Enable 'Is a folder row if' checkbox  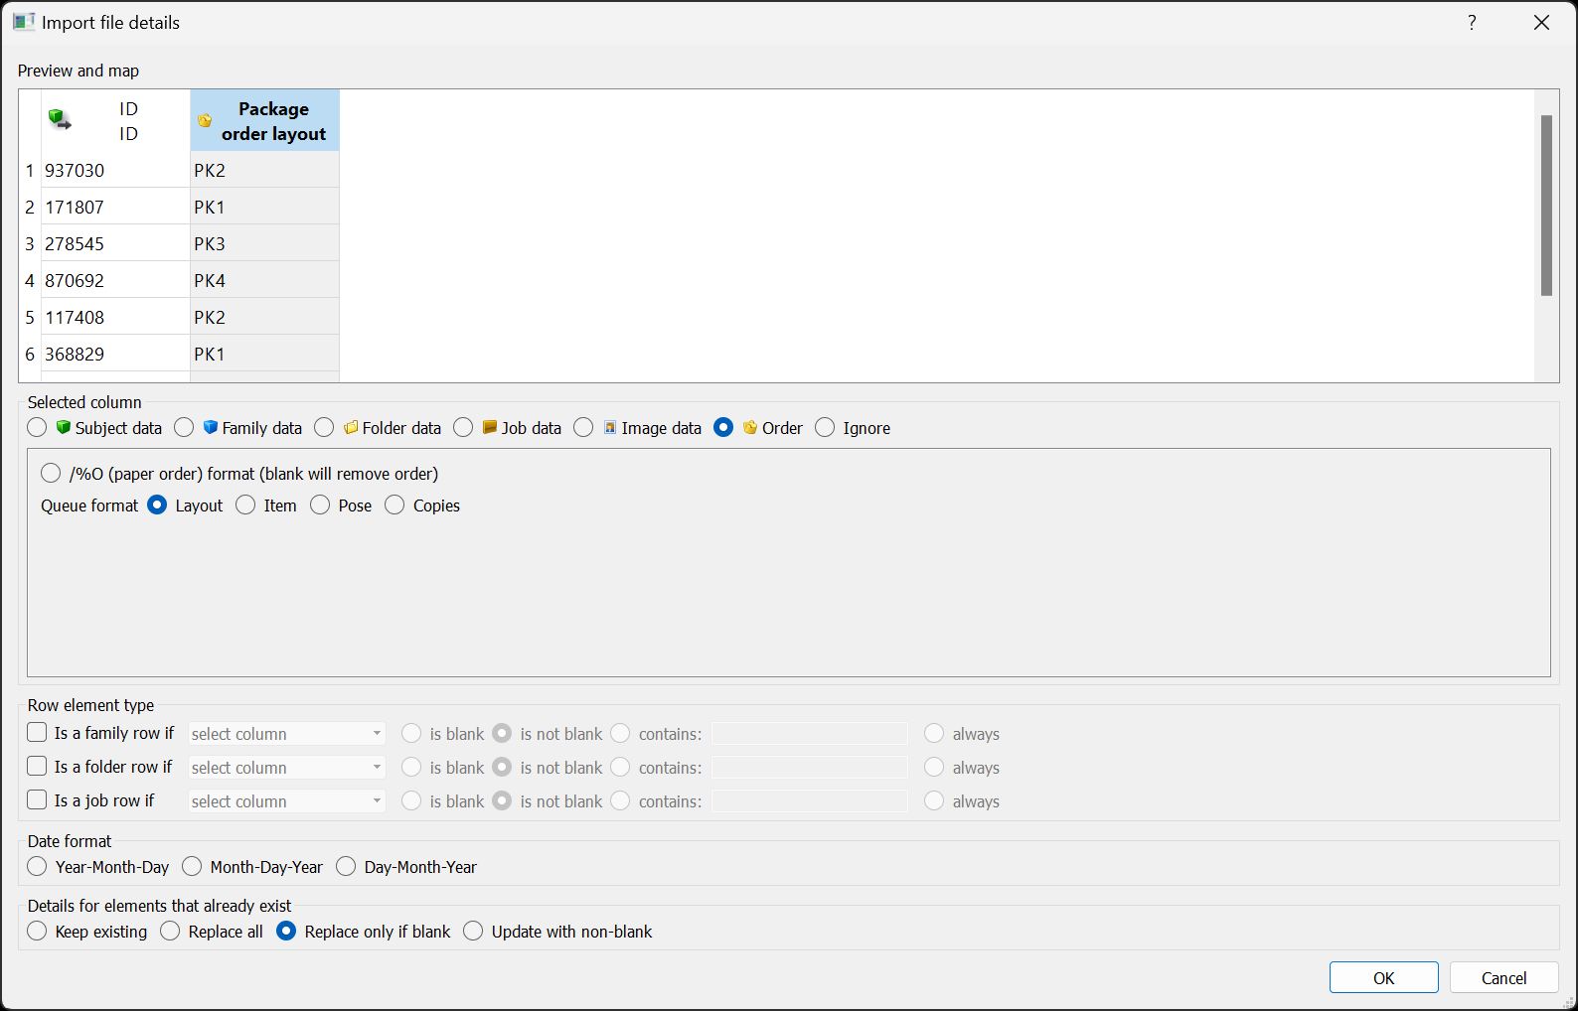[37, 766]
